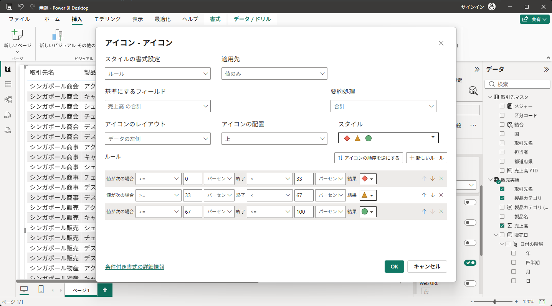
Task: Click the account profile icon
Action: coord(492,7)
